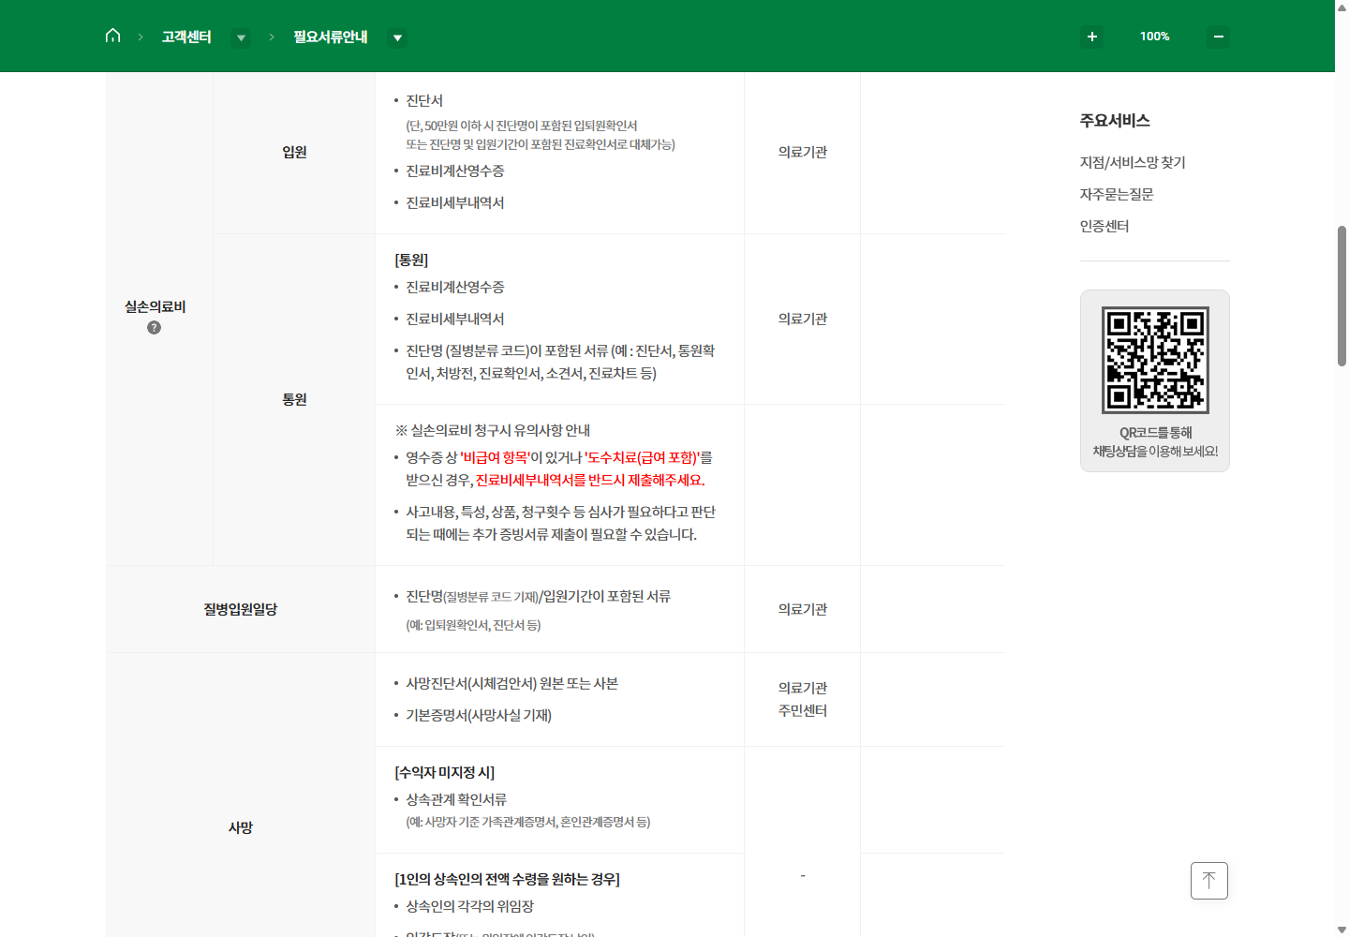Zoom out with the minus button
The image size is (1349, 937).
1219,37
